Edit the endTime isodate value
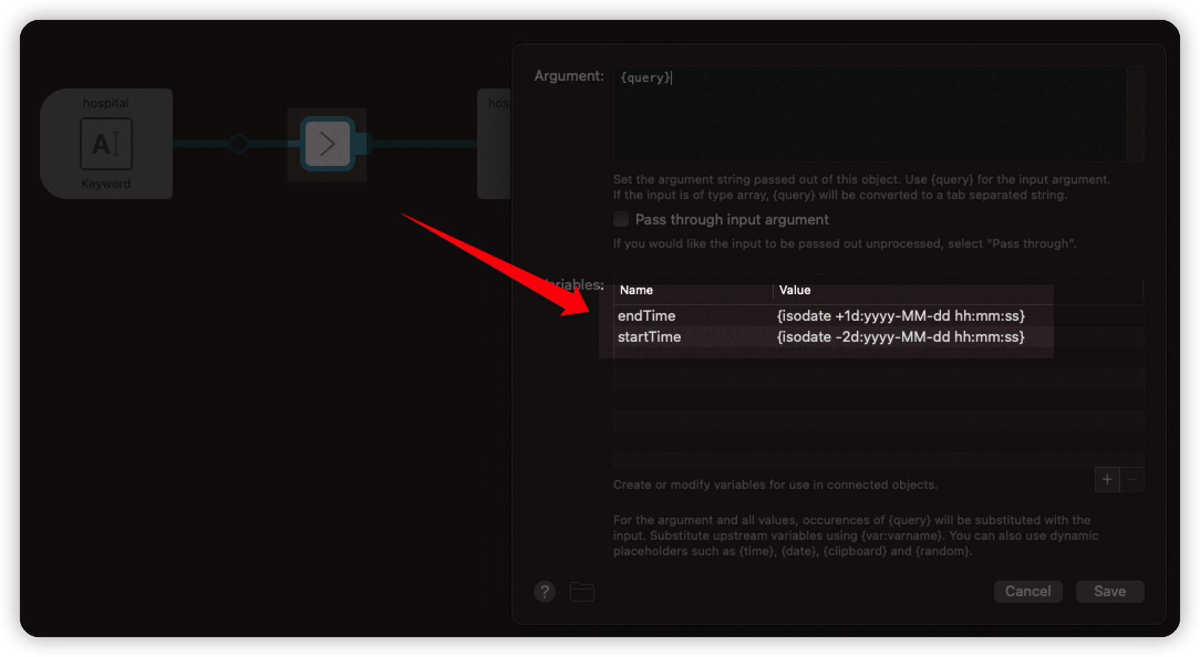 coord(901,316)
